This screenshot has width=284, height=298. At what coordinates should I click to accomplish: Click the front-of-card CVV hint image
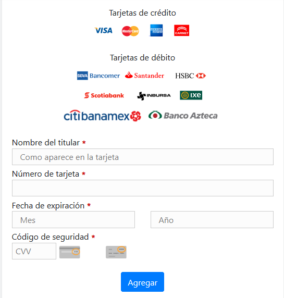[x=116, y=252]
